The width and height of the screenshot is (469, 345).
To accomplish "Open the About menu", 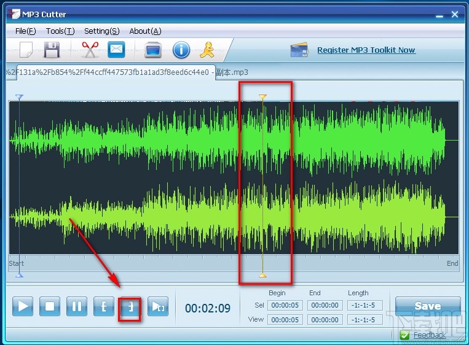I will click(x=145, y=31).
